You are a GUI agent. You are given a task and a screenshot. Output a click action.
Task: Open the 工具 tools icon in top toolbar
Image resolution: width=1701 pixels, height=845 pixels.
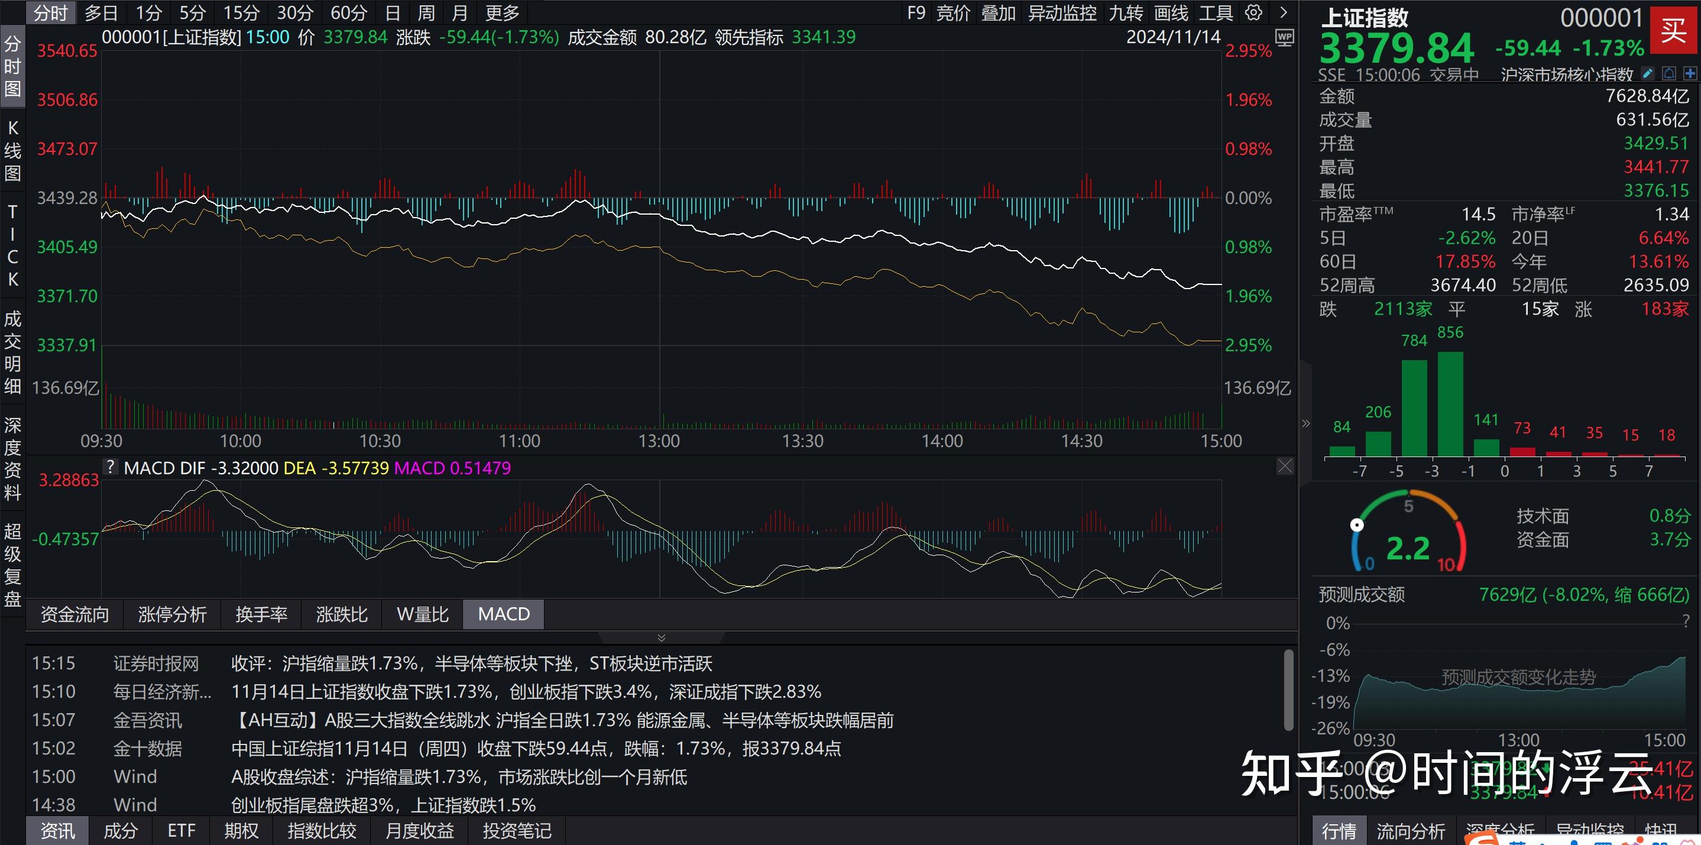(x=1215, y=12)
